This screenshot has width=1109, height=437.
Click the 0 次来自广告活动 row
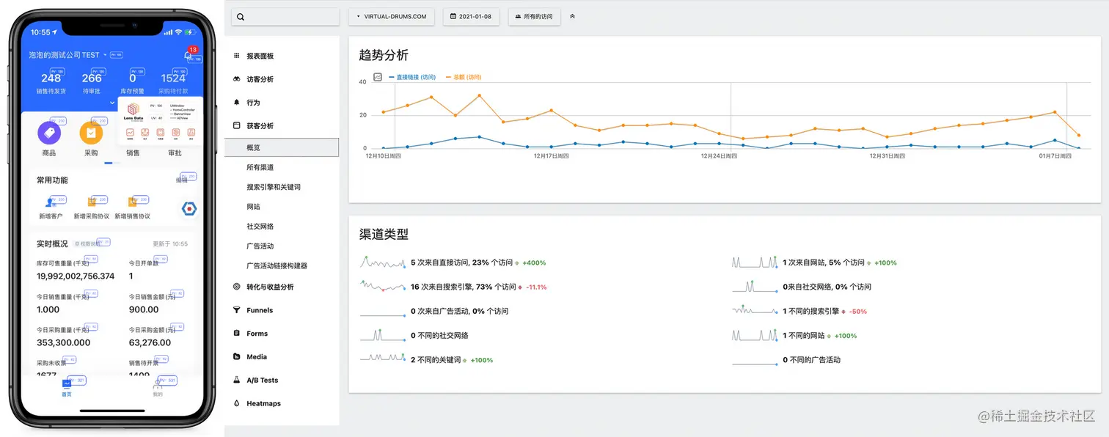[x=434, y=311]
